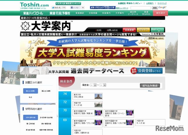This screenshot has width=188, height=135.
Task: Click the Facebook いいね button
Action: click(75, 8)
